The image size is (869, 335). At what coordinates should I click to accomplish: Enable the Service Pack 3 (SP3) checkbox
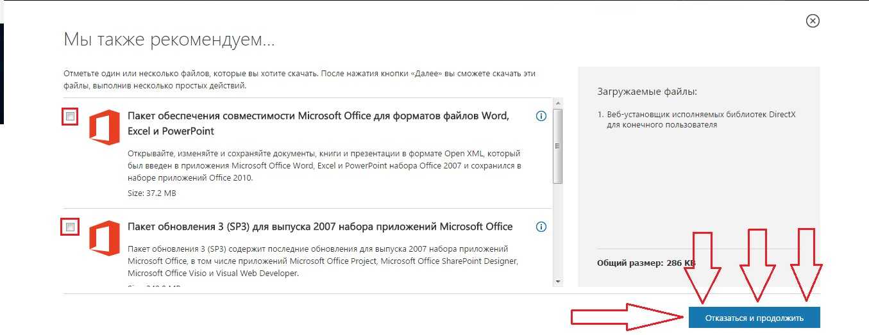[71, 227]
